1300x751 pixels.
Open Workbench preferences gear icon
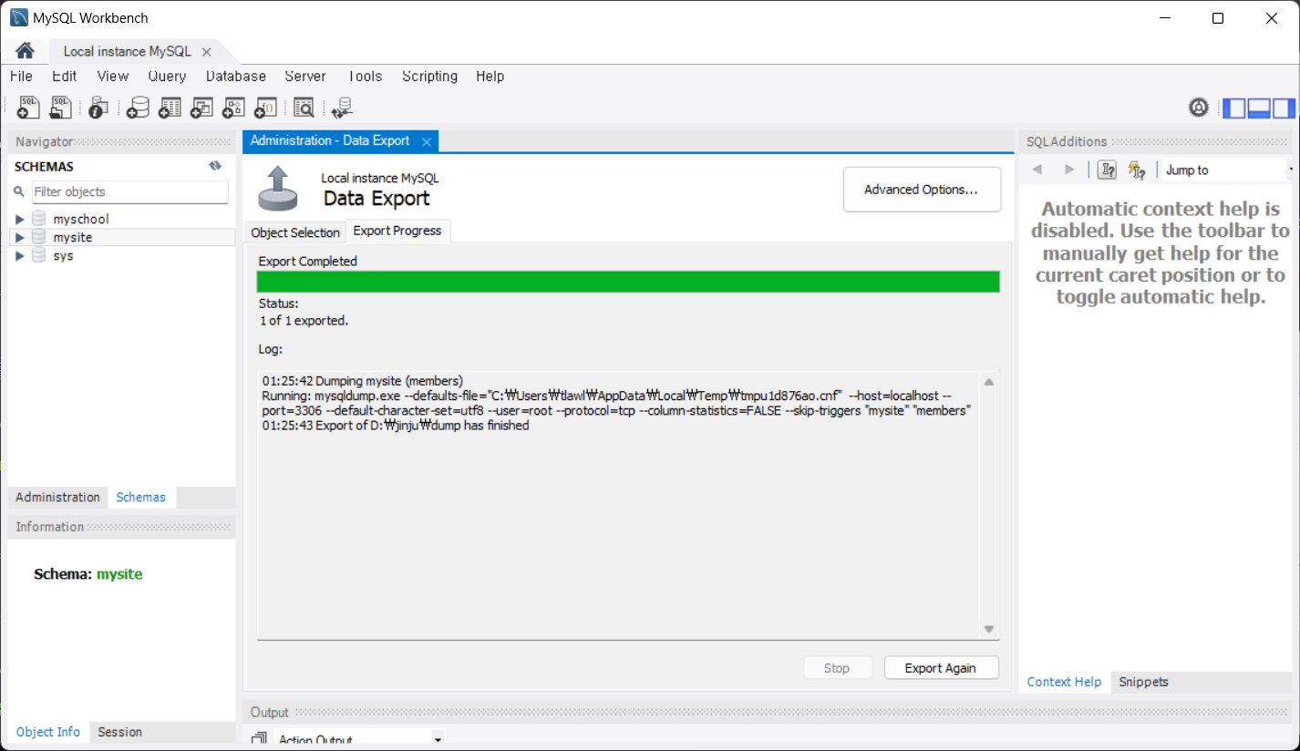1199,108
